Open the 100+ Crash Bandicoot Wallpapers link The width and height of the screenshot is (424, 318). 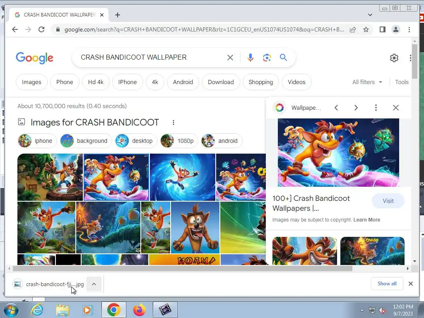point(311,203)
